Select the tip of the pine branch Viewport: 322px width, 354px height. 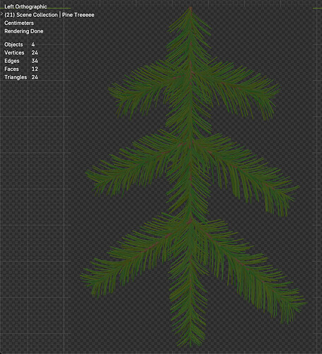[x=190, y=9]
